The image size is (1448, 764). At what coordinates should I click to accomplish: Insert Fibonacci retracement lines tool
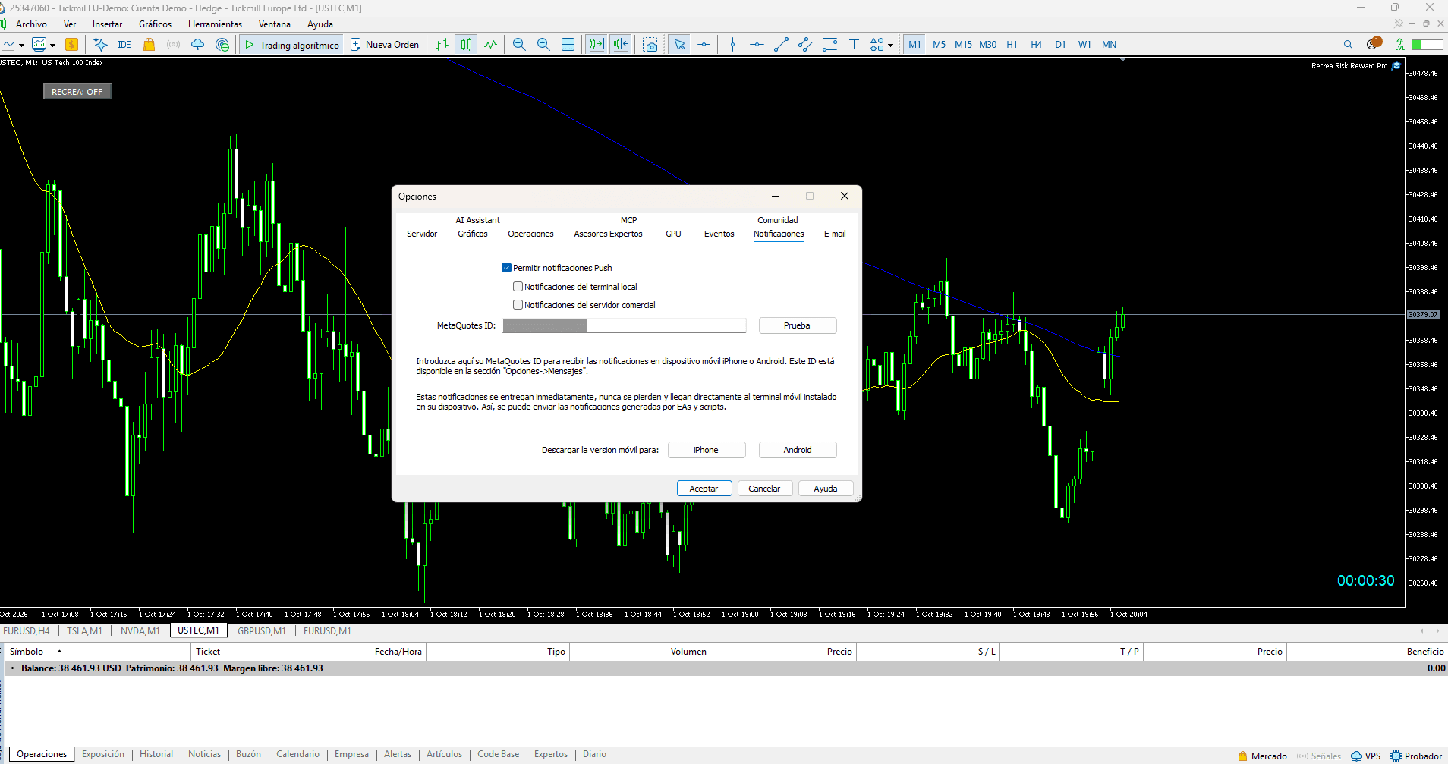pyautogui.click(x=829, y=45)
